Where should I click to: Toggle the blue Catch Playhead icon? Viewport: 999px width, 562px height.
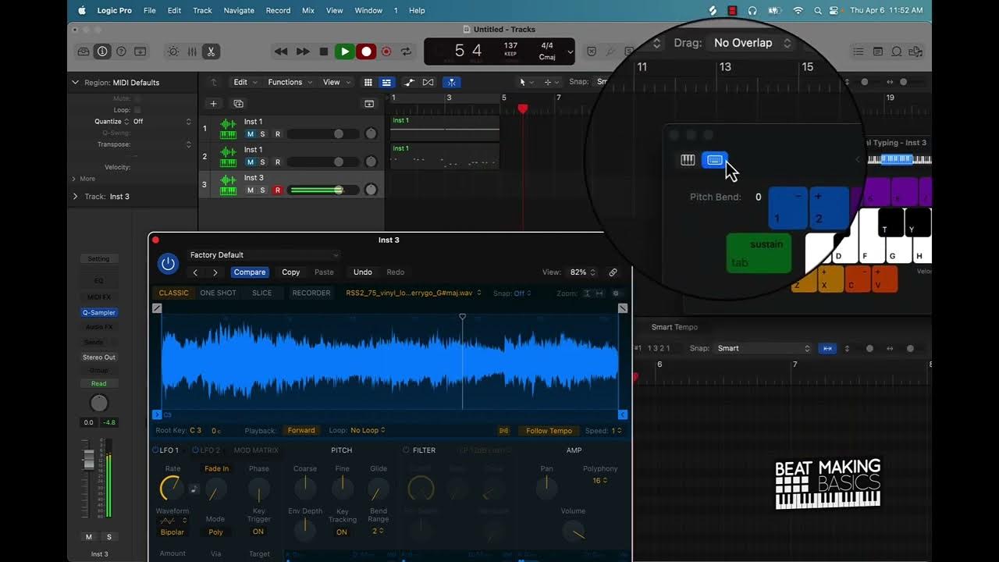[x=451, y=82]
